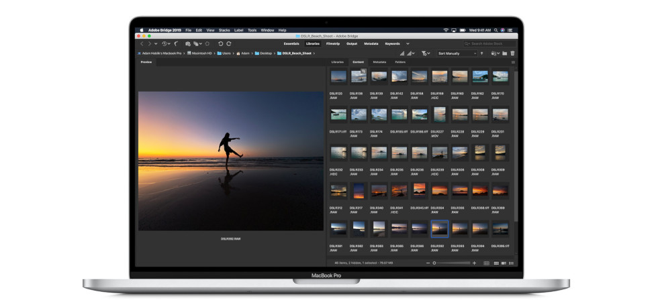Toggle ascending sort order arrow
The image size is (658, 304).
(x=482, y=54)
